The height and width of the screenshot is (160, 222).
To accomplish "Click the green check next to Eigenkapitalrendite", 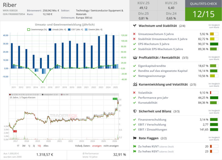I will [134, 66].
